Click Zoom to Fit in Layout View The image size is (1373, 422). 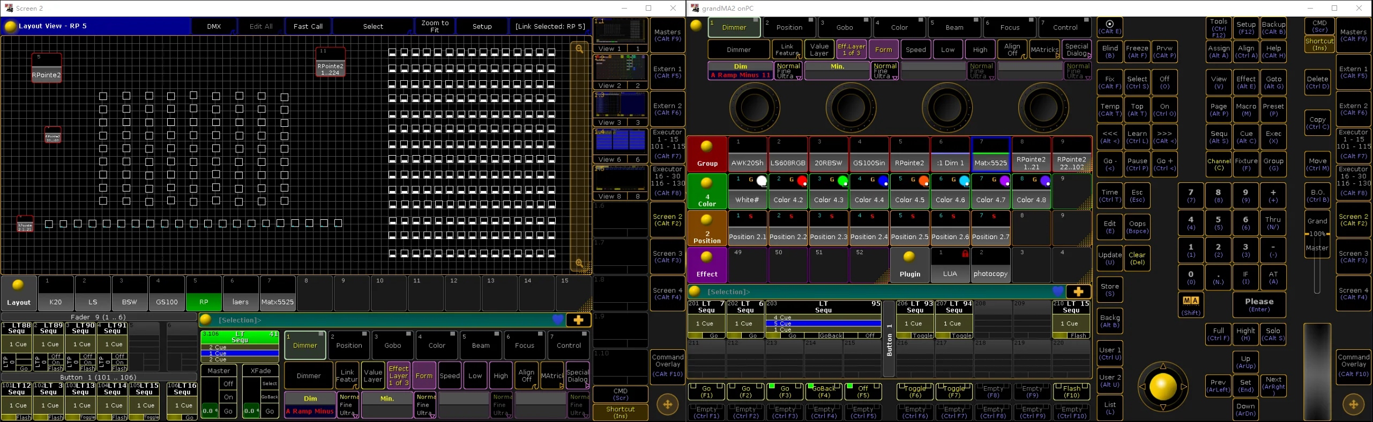point(435,26)
